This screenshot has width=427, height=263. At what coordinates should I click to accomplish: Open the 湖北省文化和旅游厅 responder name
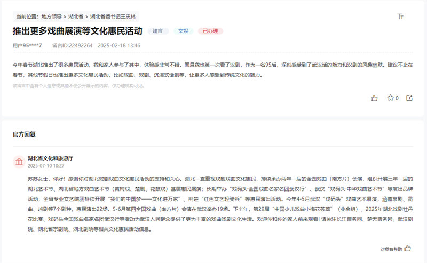(50, 158)
